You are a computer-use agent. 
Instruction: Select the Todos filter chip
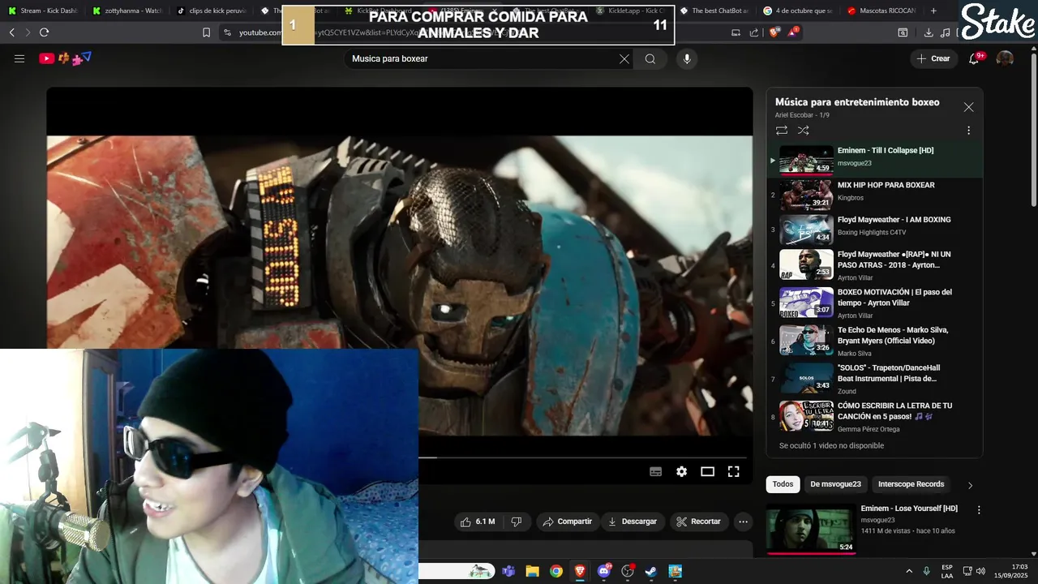coord(783,484)
